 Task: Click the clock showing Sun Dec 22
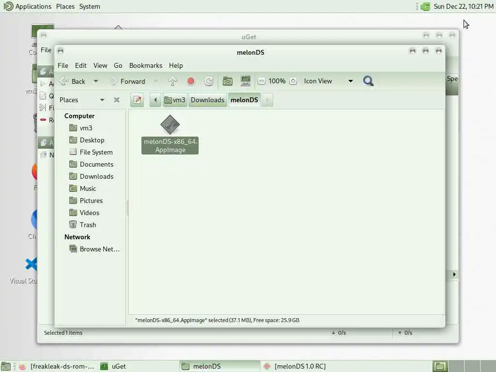(464, 6)
